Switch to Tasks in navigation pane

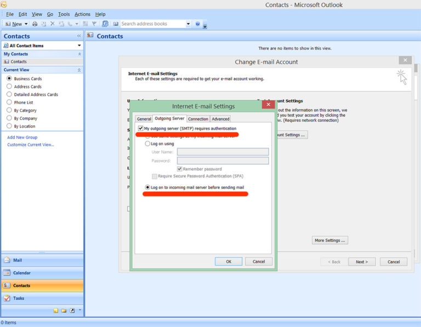click(x=42, y=298)
